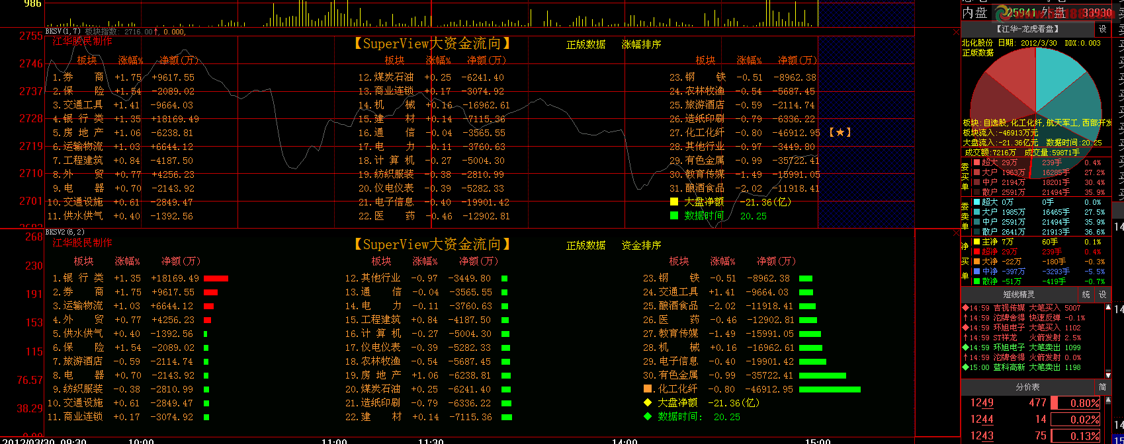Select row 19.房地产 in lower panel
Screen dimensions: 1124x444
click(426, 375)
